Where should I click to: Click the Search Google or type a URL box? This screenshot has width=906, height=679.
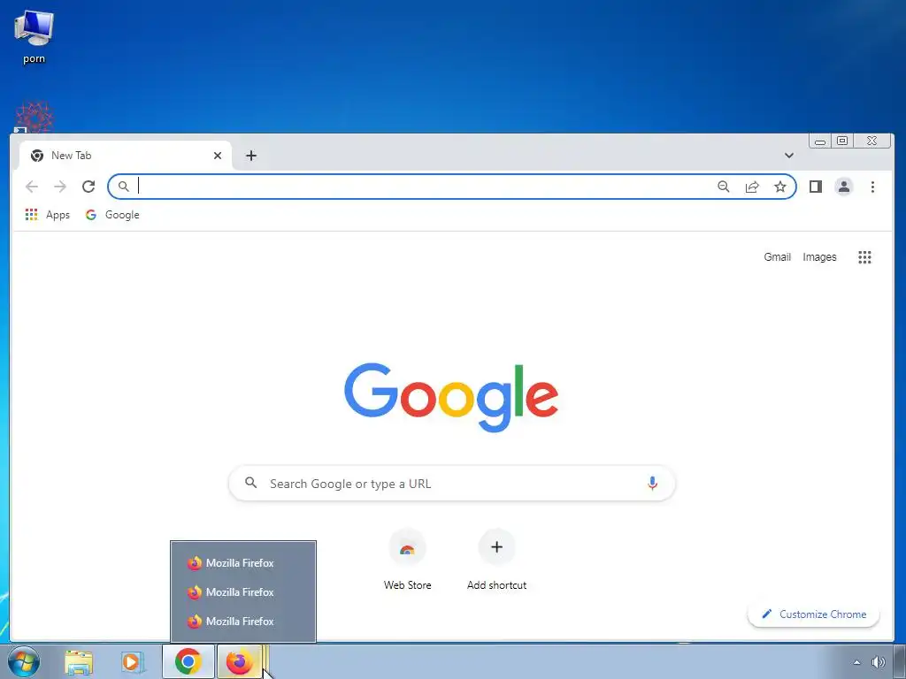coord(452,484)
